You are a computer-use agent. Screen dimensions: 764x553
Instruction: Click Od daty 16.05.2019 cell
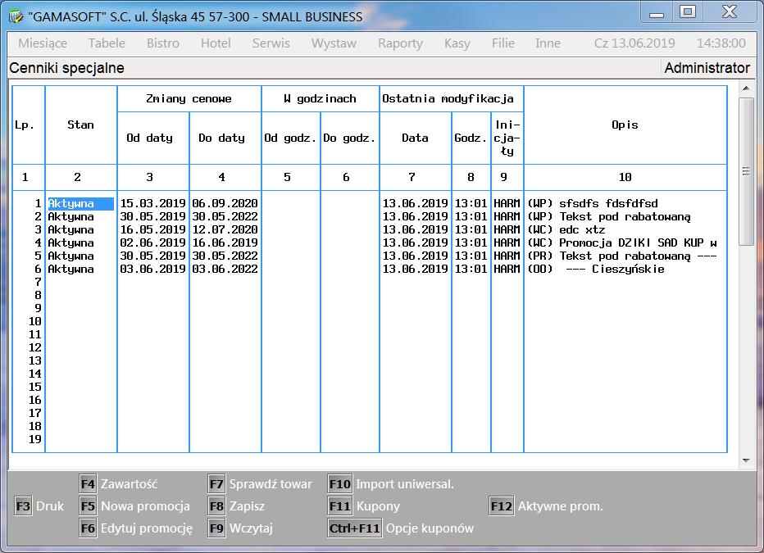(x=153, y=229)
